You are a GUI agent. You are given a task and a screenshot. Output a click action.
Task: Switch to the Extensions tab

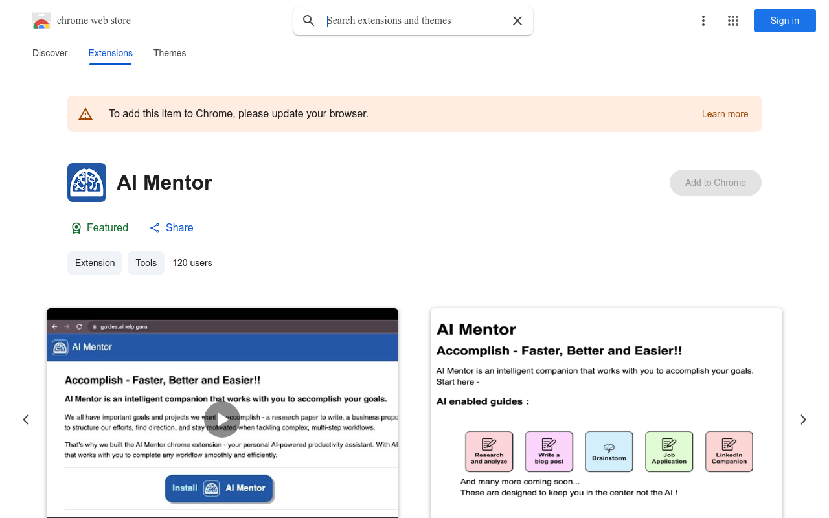click(x=111, y=53)
